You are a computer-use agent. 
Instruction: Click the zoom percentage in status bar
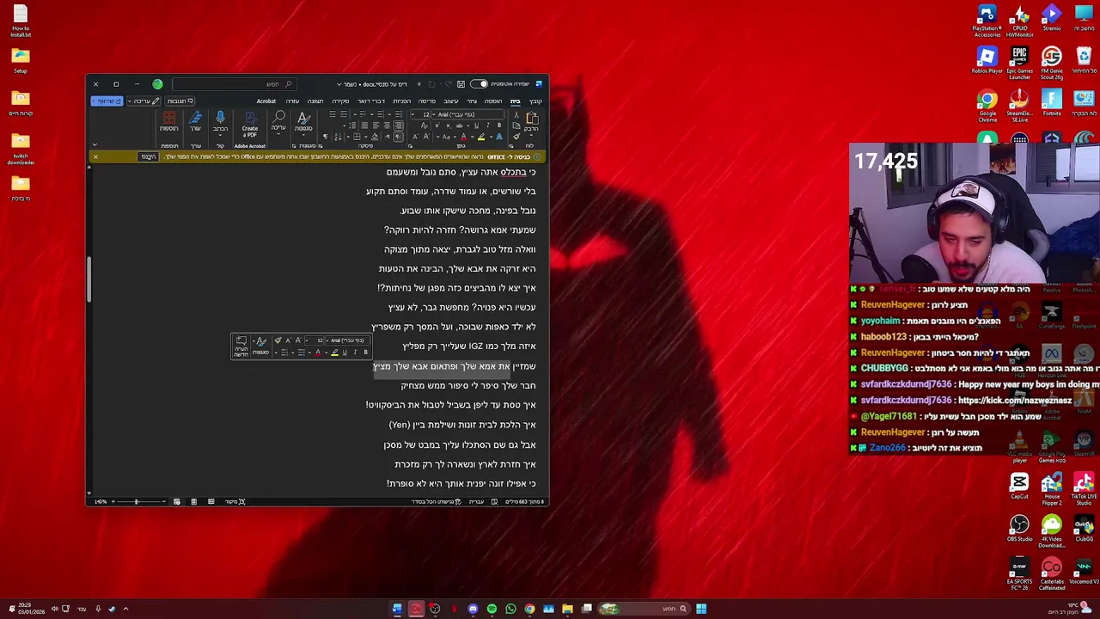click(101, 501)
